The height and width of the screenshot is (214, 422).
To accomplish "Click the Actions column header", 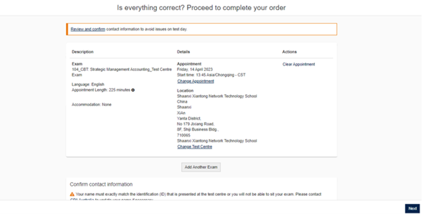I will (x=290, y=52).
